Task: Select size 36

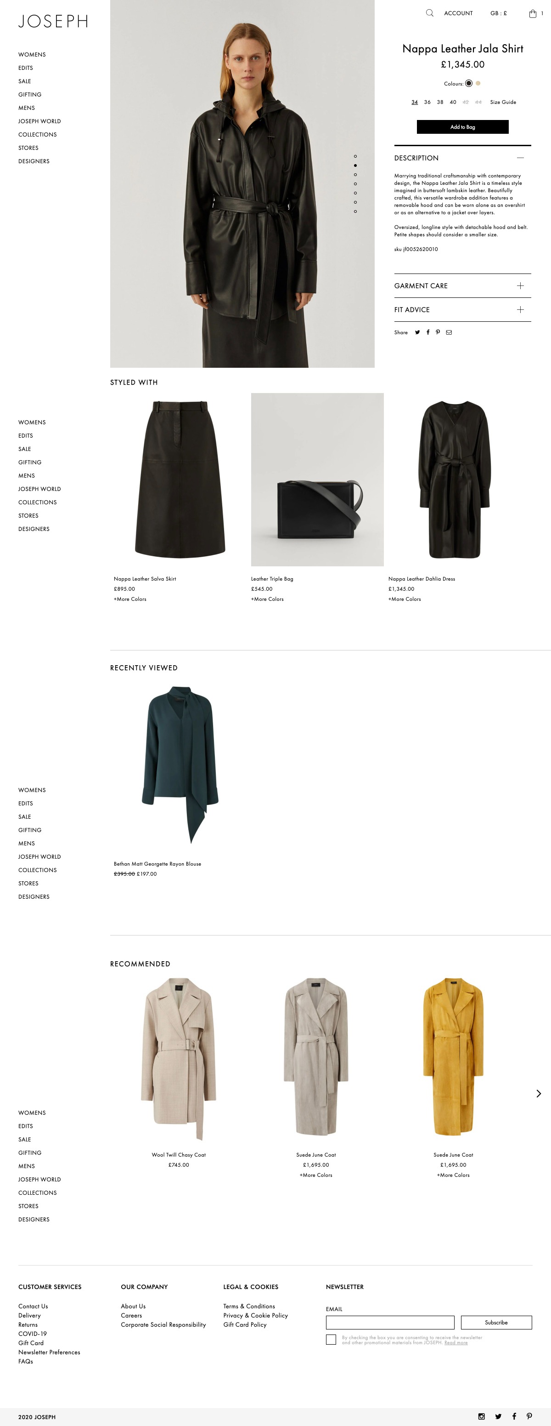Action: click(427, 102)
